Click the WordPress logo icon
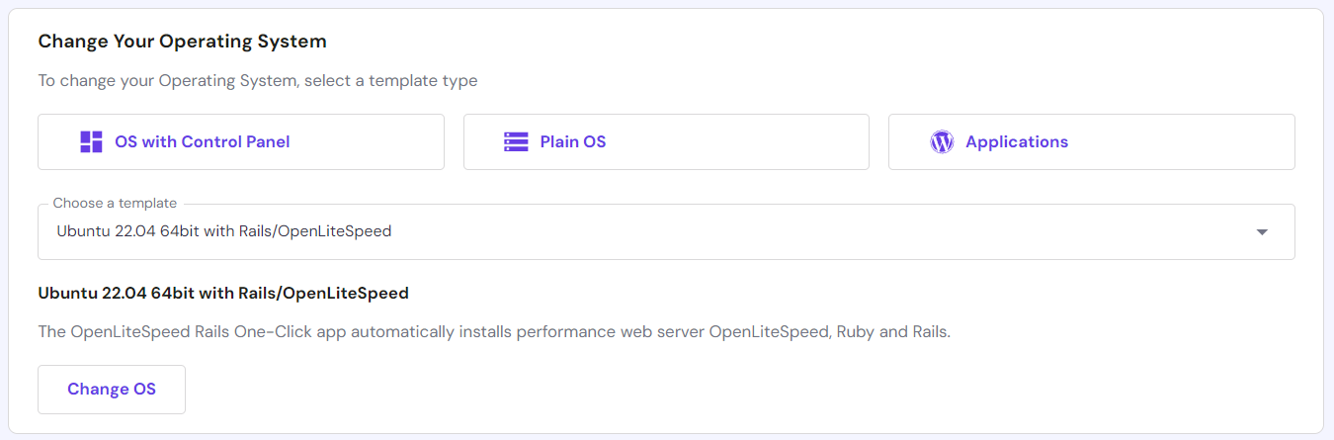The height and width of the screenshot is (440, 1334). (942, 141)
